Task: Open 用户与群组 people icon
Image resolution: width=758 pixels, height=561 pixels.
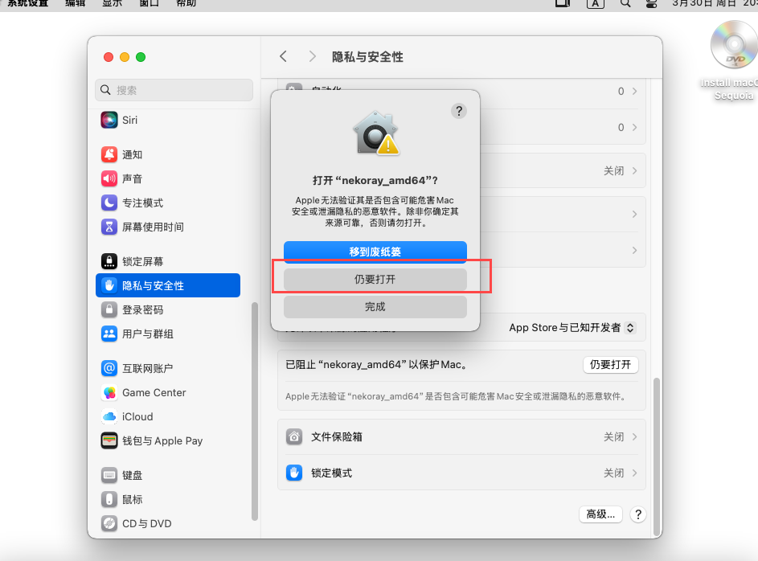Action: tap(109, 334)
